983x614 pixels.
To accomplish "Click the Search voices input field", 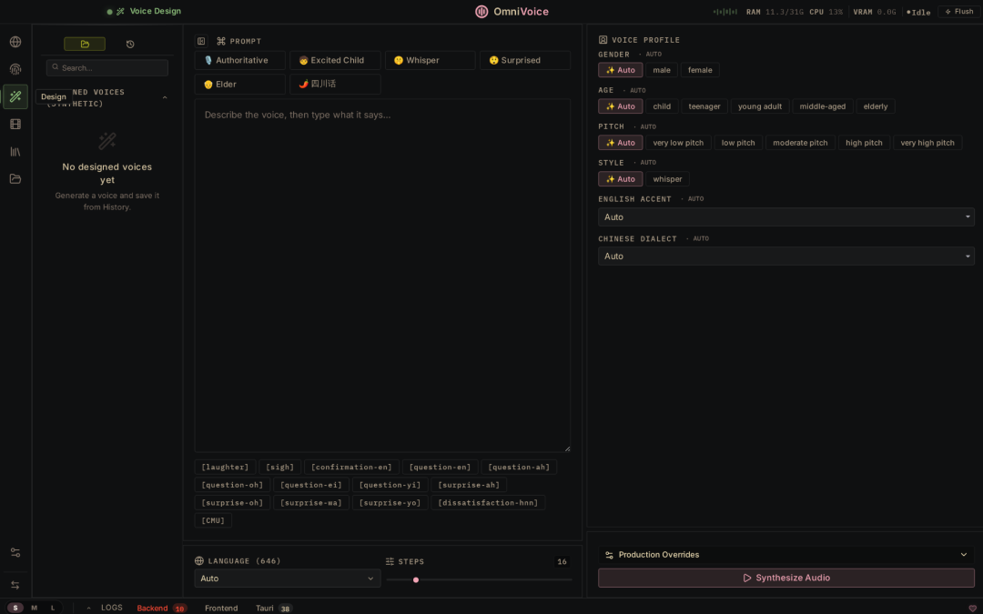I will point(107,67).
